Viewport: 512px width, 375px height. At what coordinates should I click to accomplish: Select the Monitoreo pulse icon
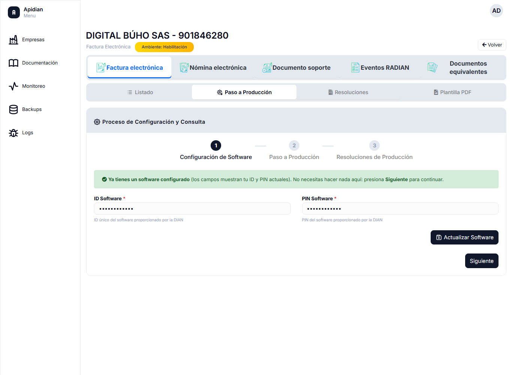(x=13, y=86)
